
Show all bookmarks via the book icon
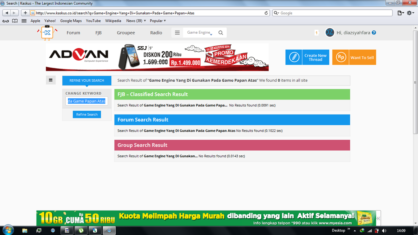click(15, 21)
